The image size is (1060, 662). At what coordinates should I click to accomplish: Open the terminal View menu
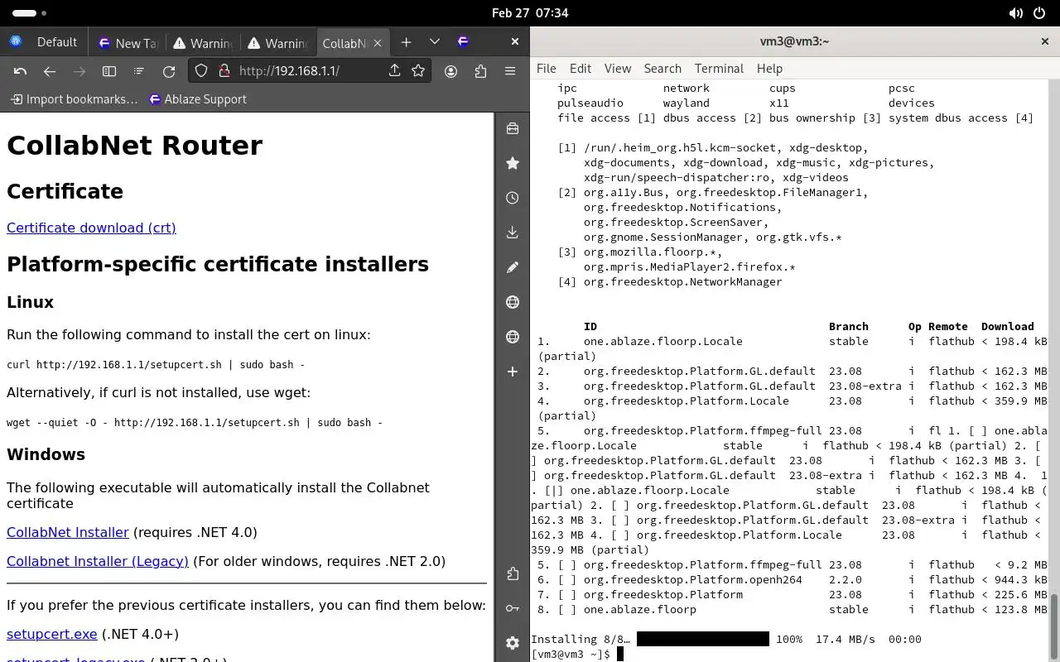pyautogui.click(x=618, y=69)
